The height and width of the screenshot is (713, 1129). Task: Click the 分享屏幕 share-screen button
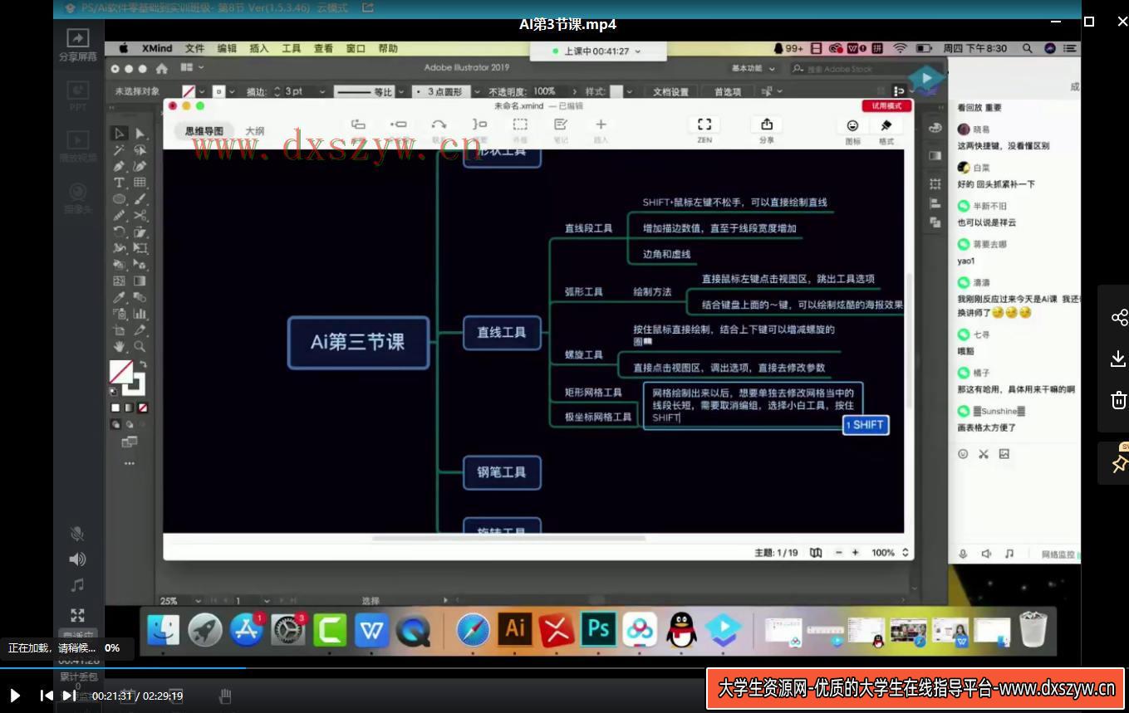tap(78, 45)
